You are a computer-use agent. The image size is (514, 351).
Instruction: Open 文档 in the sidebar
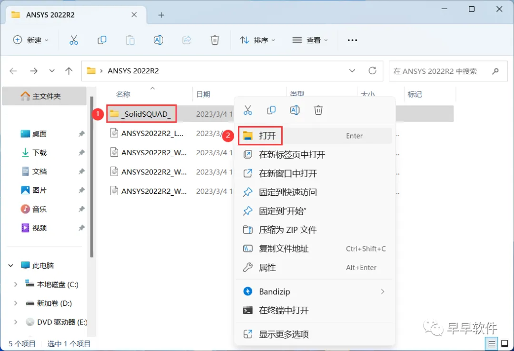[40, 171]
